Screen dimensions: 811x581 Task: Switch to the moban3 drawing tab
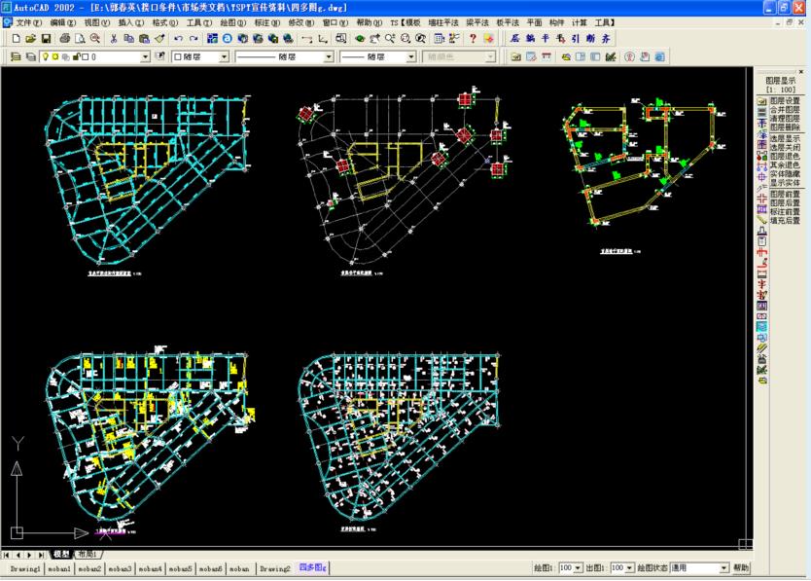(x=120, y=567)
